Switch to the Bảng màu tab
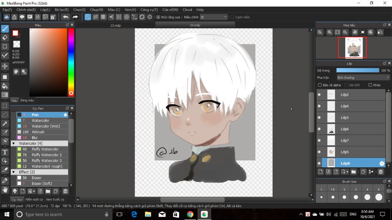Screen dimensions: 392x220 (27, 100)
